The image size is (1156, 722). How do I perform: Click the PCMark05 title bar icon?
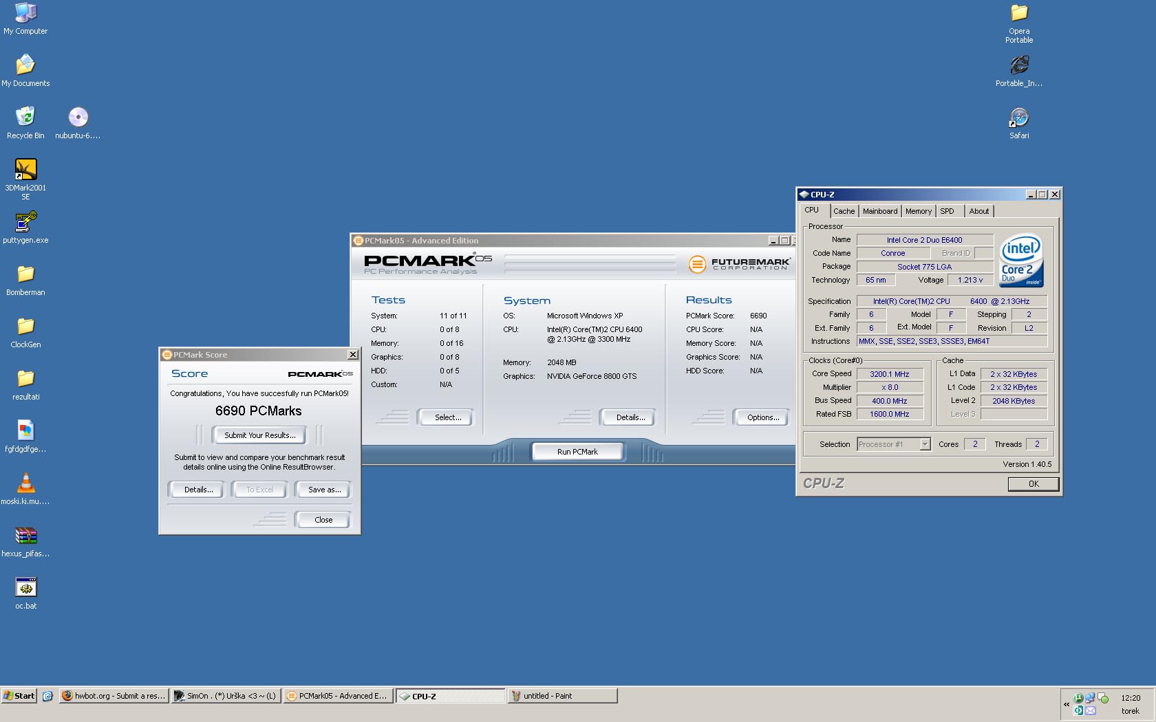point(358,241)
